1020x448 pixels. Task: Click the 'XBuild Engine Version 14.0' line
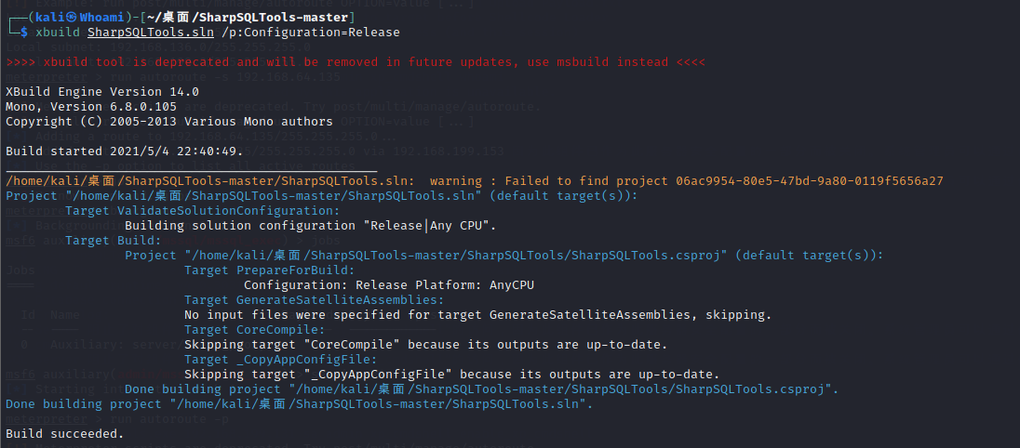click(x=102, y=91)
